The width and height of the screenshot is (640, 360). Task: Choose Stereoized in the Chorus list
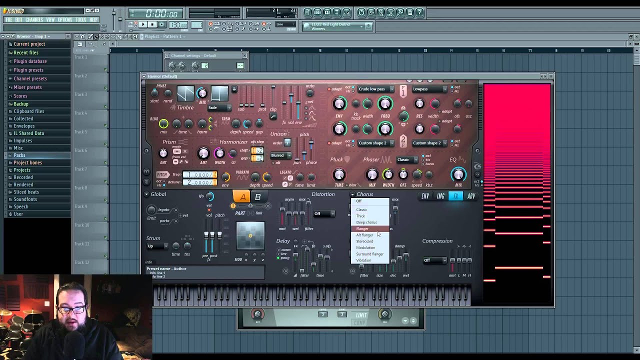370,241
